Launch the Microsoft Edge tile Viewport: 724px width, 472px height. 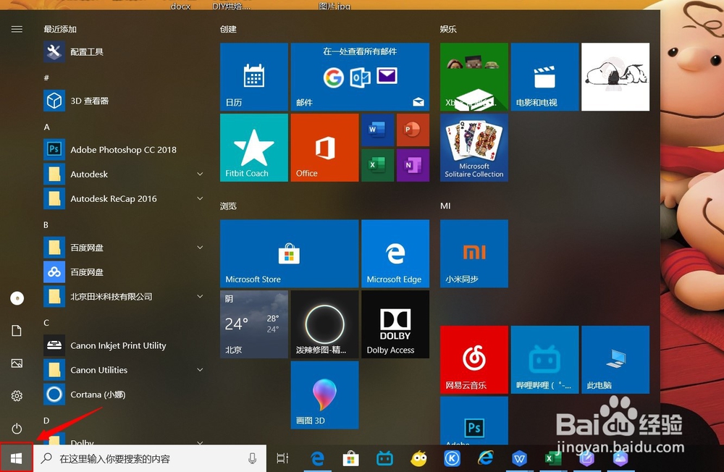(x=395, y=253)
